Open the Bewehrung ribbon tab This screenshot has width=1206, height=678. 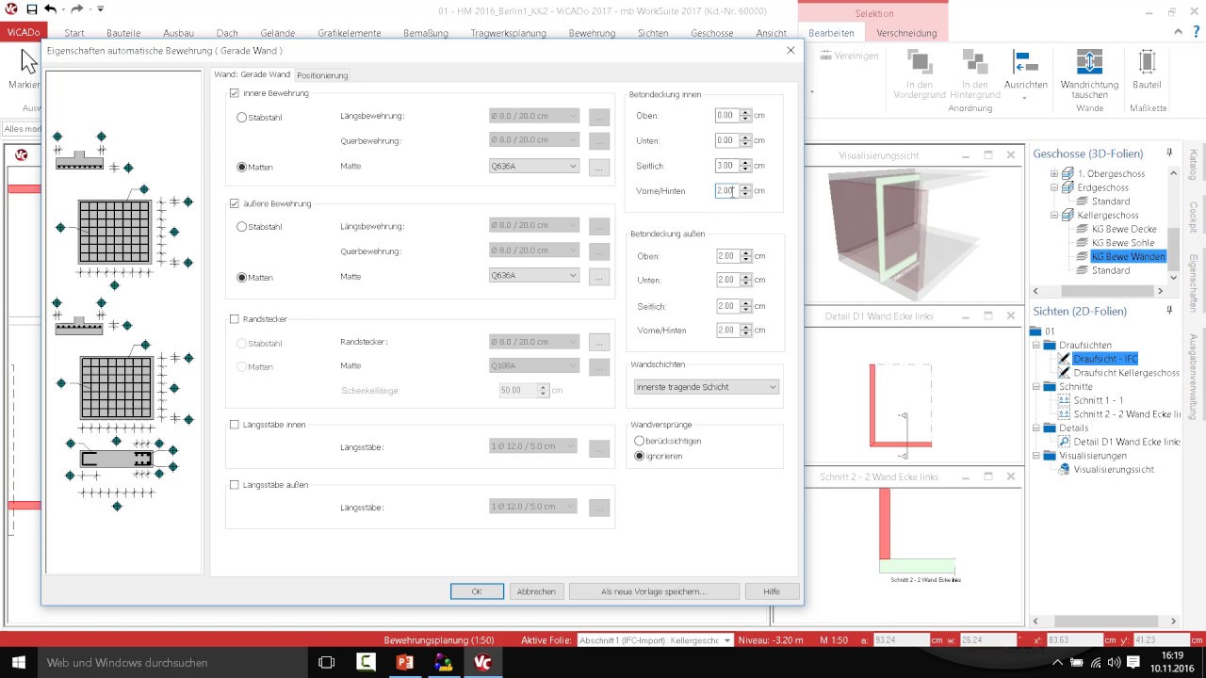pos(592,33)
